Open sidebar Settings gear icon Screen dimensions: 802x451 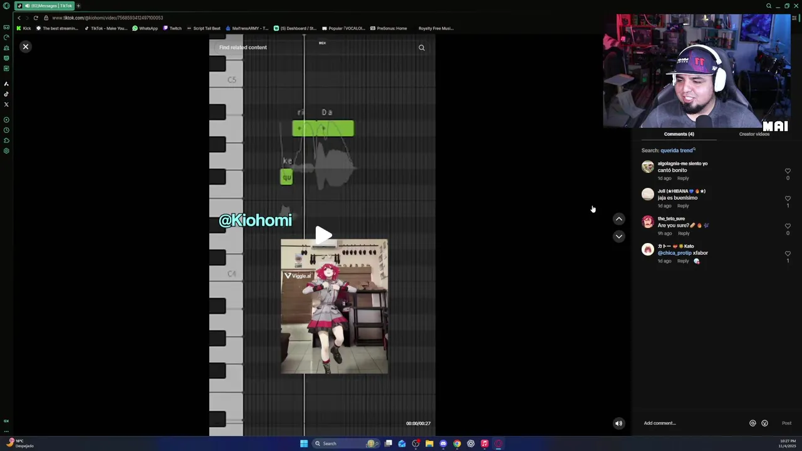point(6,151)
